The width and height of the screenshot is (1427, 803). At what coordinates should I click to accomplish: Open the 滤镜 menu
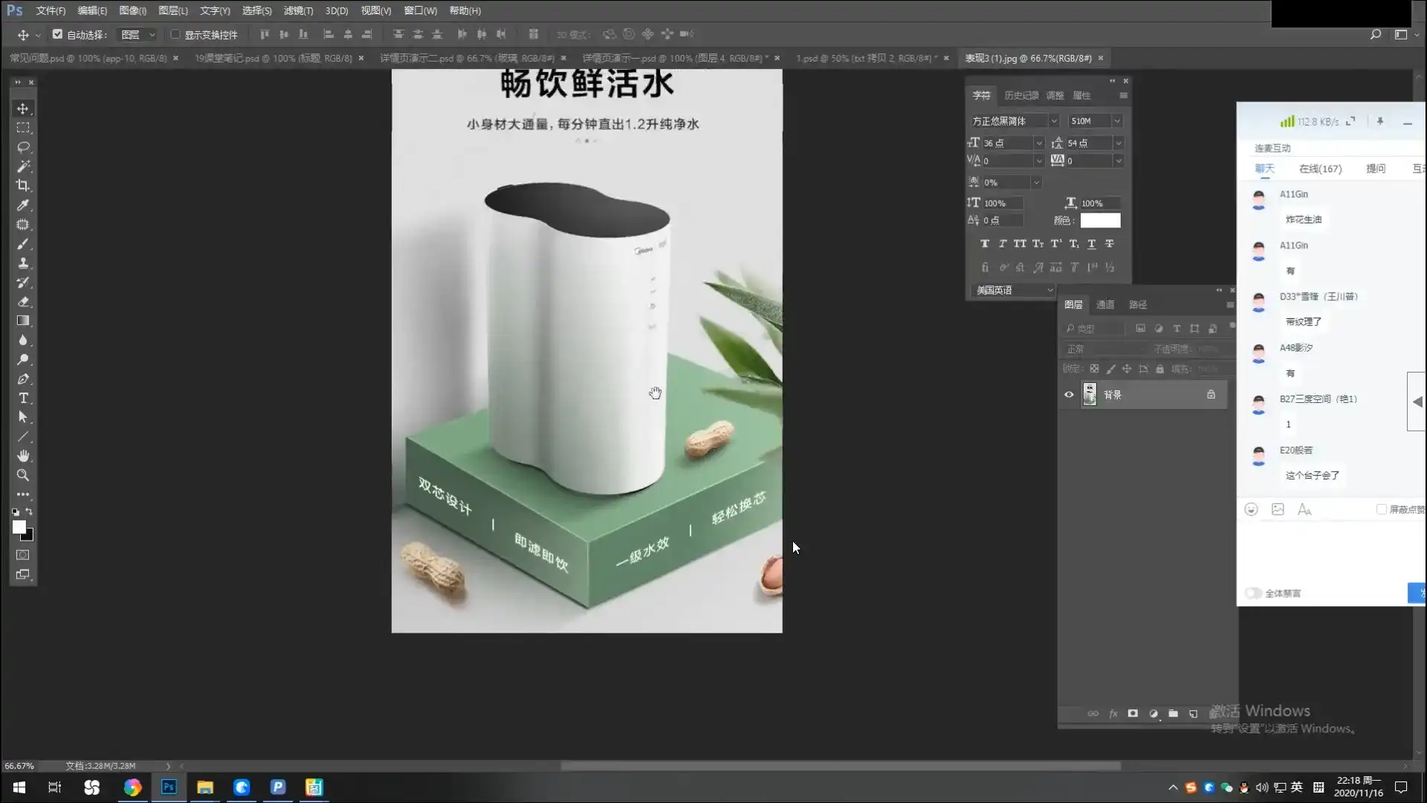(x=297, y=10)
